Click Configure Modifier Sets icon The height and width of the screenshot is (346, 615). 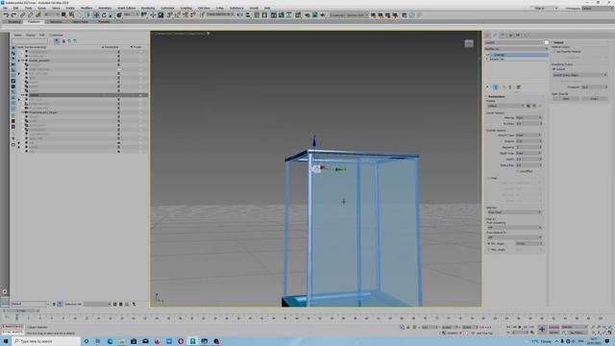(519, 87)
